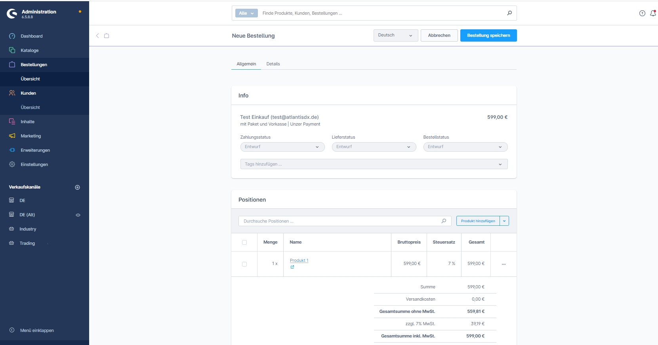Click the Menü einklappen label

(x=37, y=330)
